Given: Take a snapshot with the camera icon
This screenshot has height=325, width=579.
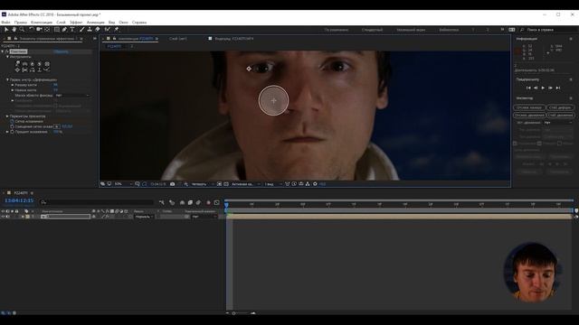Looking at the screenshot, I should point(172,184).
